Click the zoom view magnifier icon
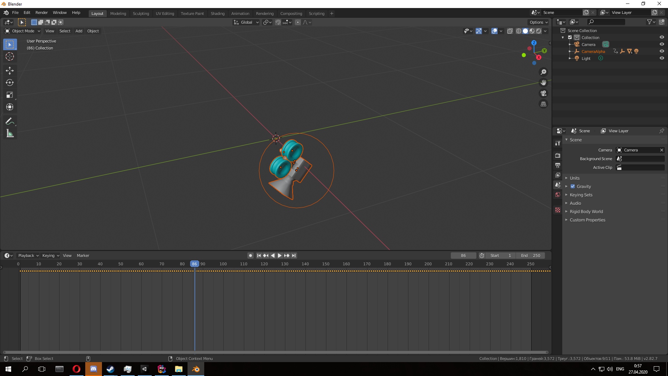The width and height of the screenshot is (668, 376). pos(543,72)
